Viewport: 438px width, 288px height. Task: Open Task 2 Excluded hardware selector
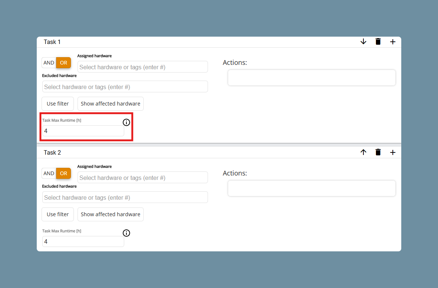coord(125,197)
